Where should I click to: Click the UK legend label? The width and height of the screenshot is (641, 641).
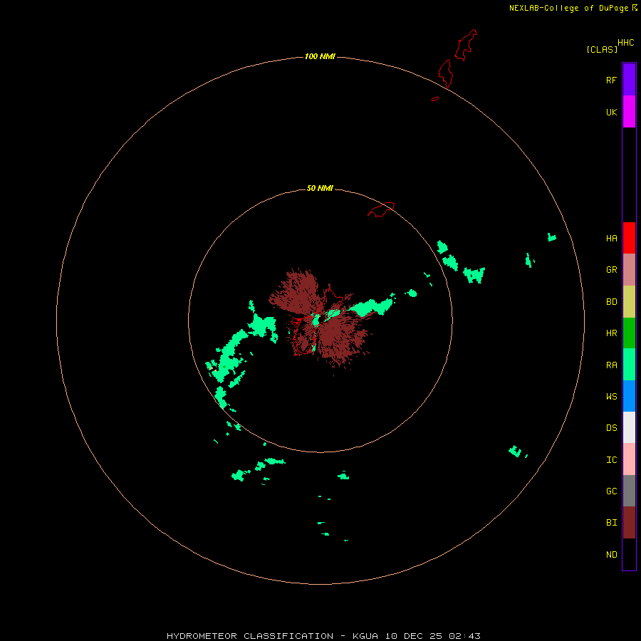pos(611,112)
